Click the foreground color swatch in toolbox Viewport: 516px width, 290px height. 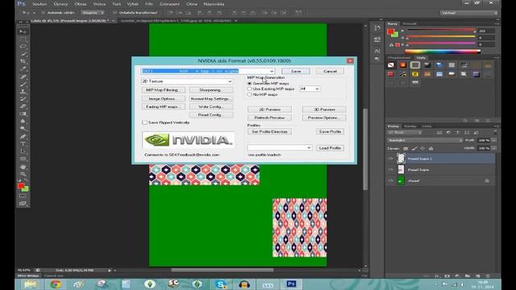tap(21, 186)
